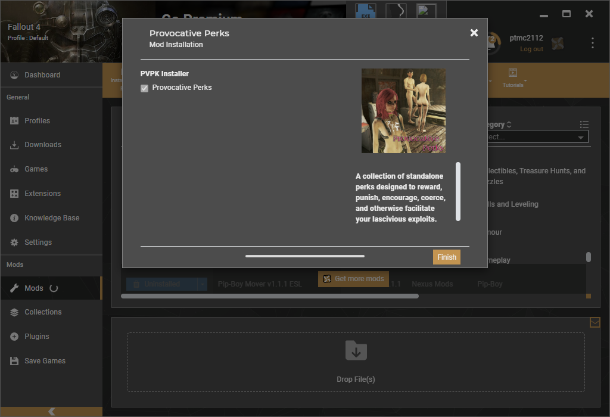Open the category select dropdown
The width and height of the screenshot is (610, 417).
[x=537, y=137]
